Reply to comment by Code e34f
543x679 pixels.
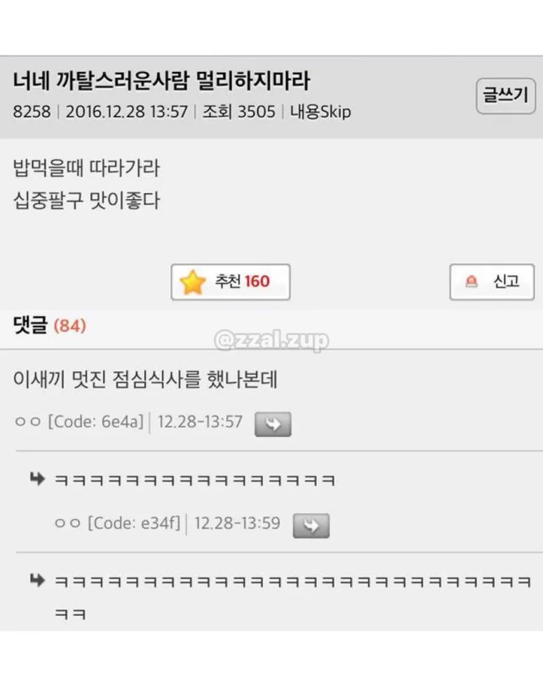point(311,526)
